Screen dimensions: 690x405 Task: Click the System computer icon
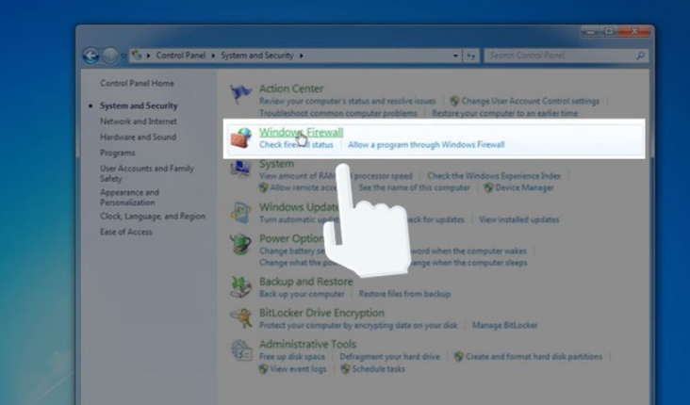click(x=242, y=170)
